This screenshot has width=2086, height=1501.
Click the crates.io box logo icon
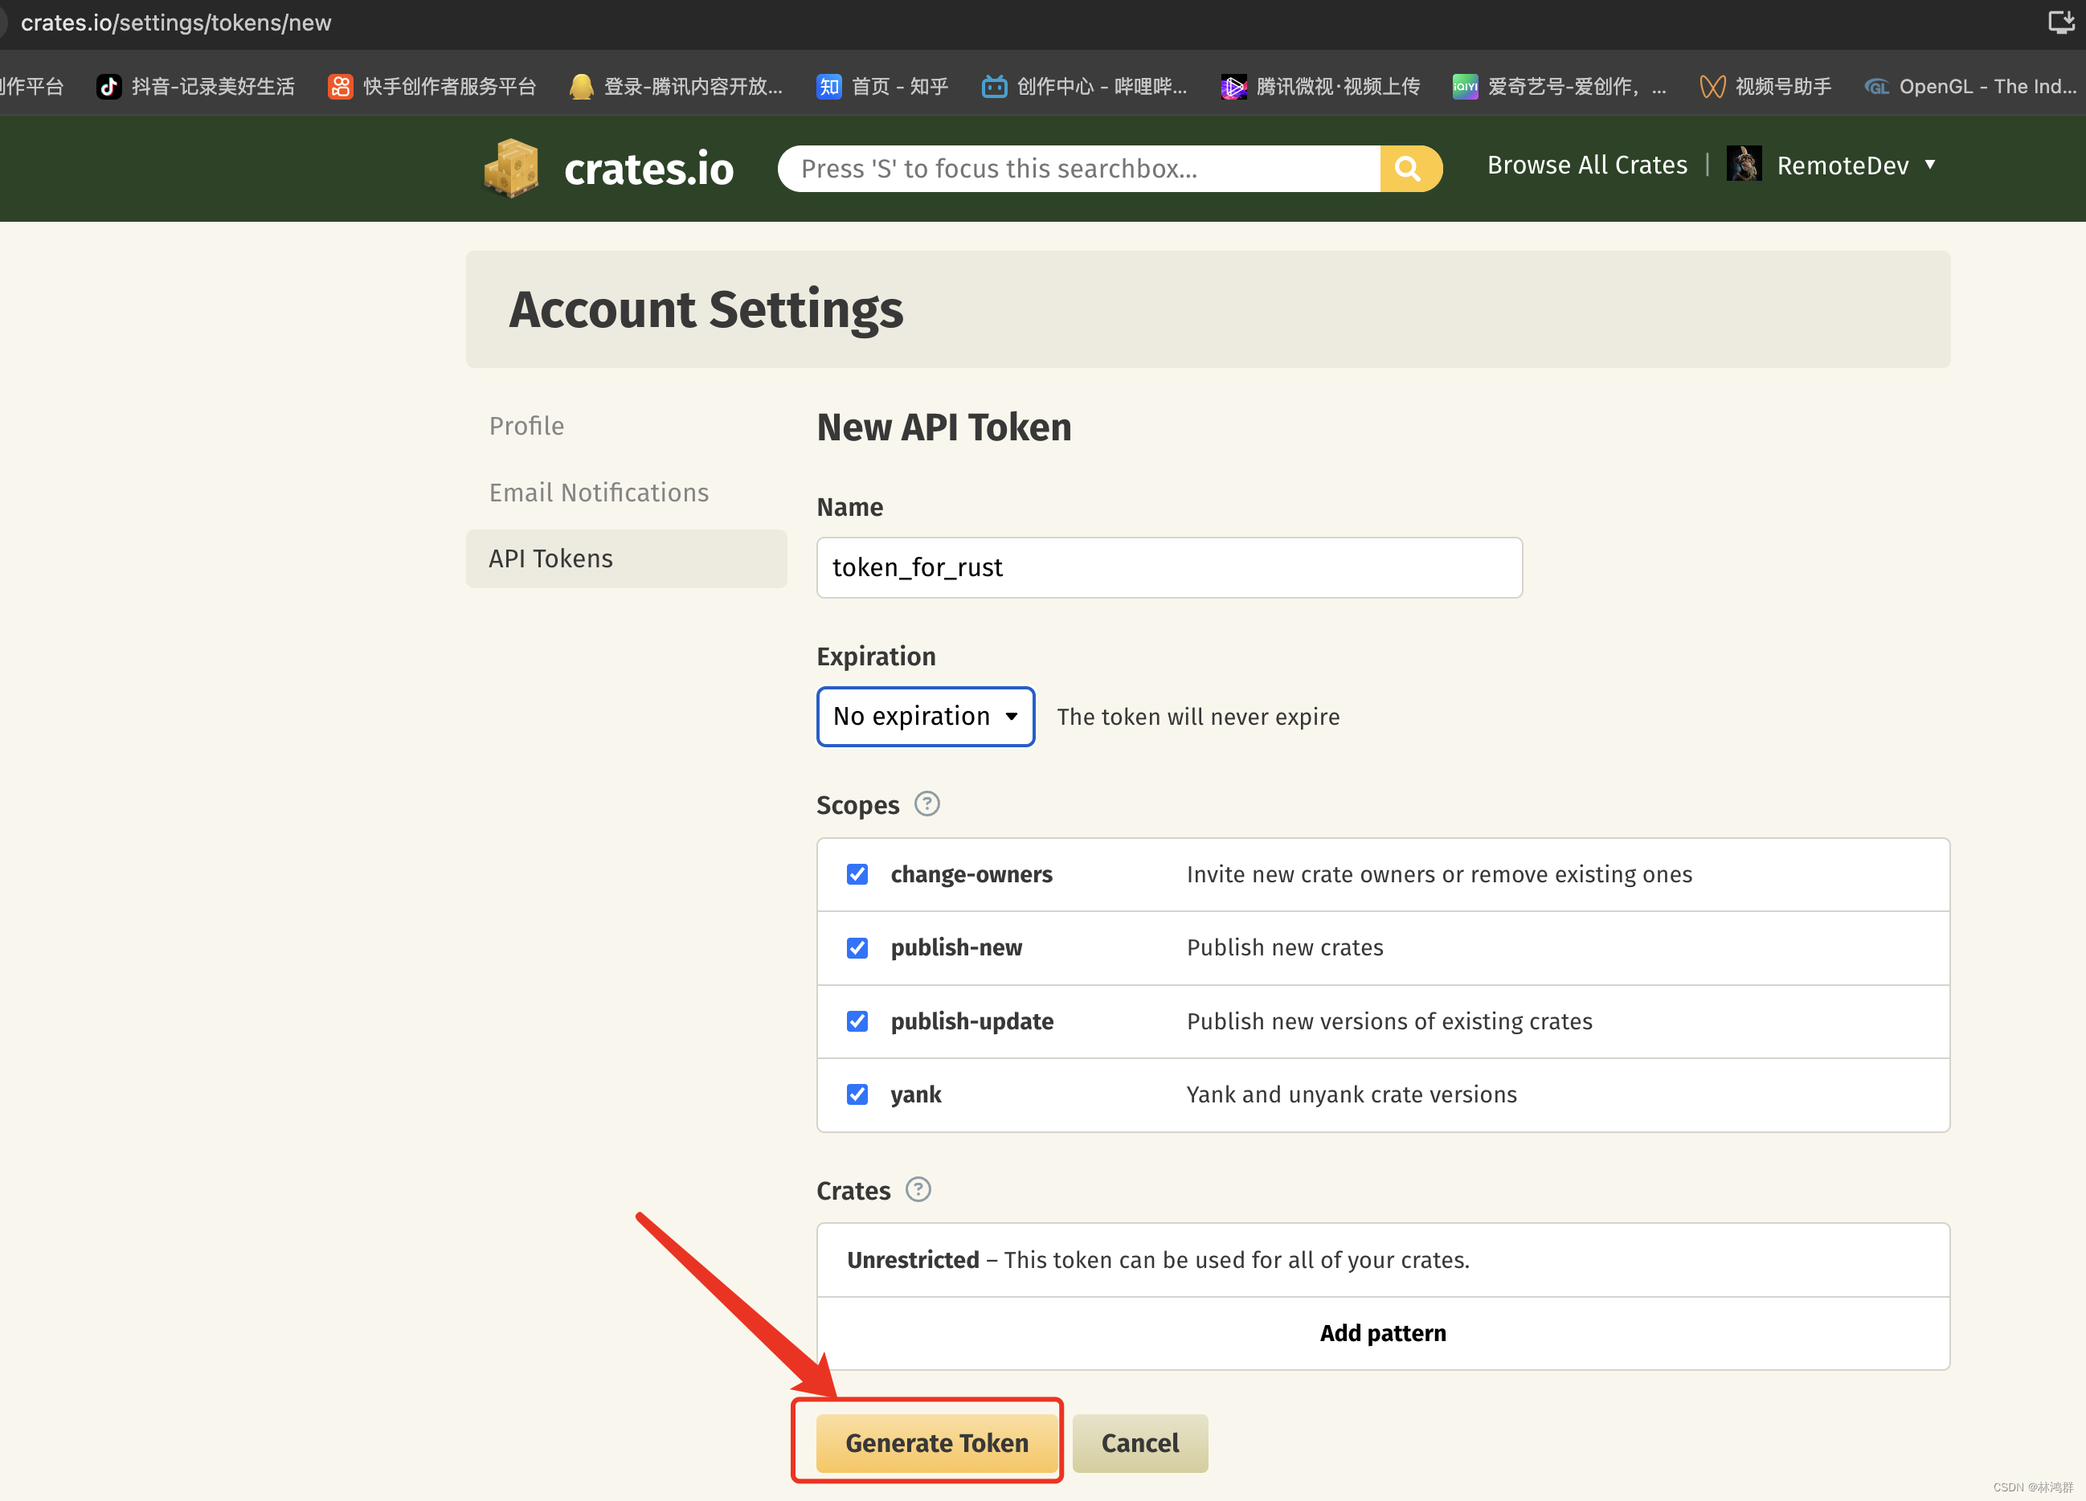(x=511, y=167)
